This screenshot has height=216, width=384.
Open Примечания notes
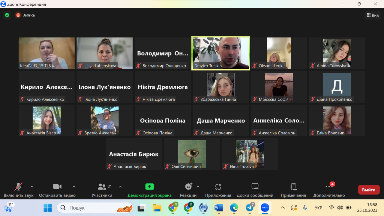293,190
